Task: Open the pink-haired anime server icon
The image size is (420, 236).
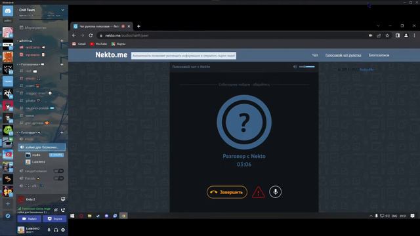Action: tap(8, 32)
